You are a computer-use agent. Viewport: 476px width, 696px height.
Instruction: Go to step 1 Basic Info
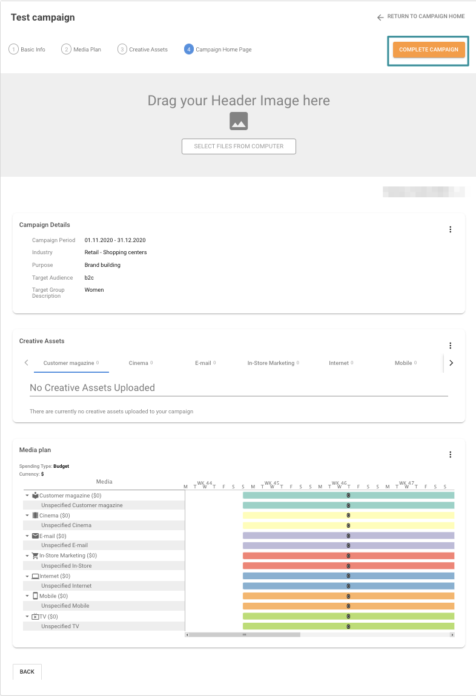tap(27, 49)
